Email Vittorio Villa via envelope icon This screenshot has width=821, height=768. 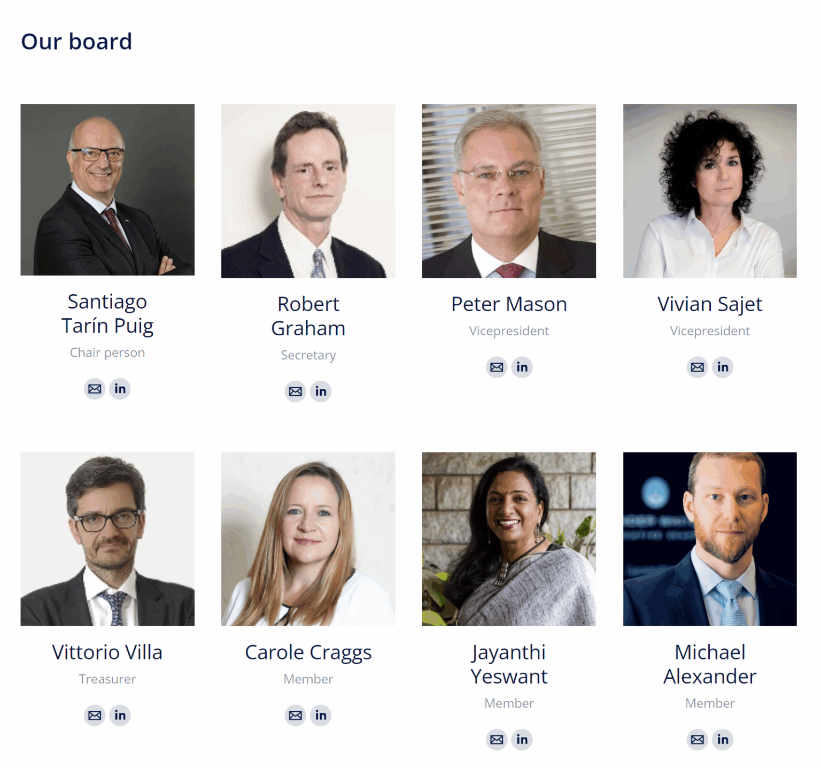point(95,716)
